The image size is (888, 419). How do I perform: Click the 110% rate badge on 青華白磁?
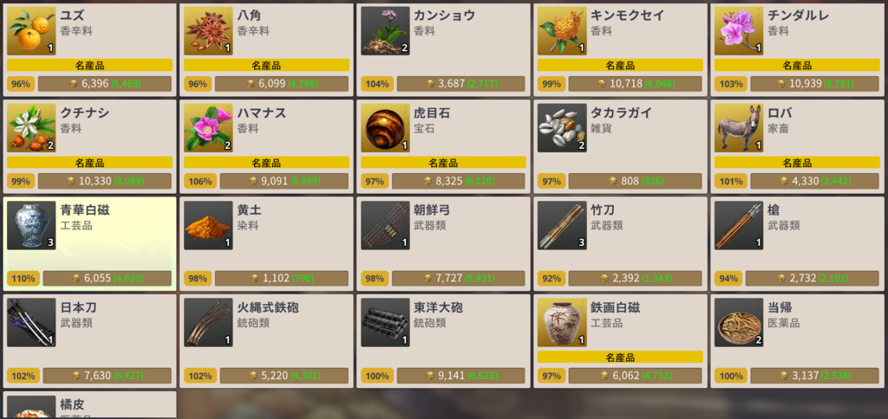click(x=23, y=278)
